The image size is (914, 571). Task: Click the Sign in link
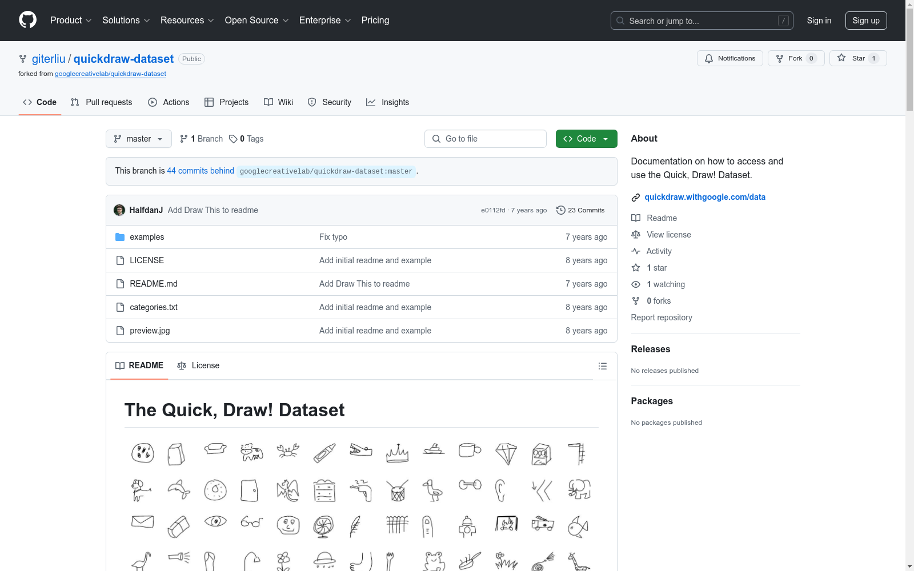tap(819, 21)
